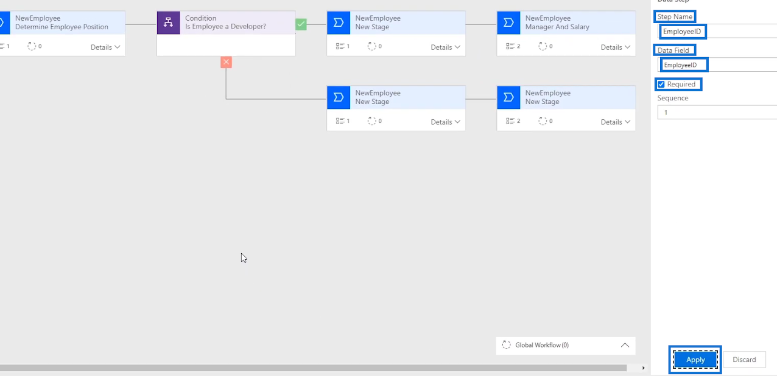The width and height of the screenshot is (777, 376).
Task: Click the red X connector under the Condition
Action: click(x=226, y=62)
